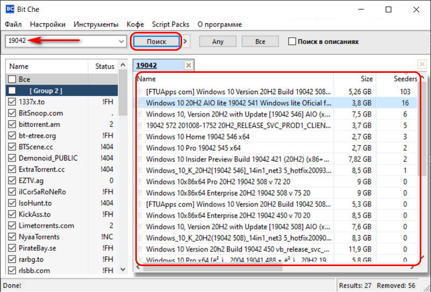
Task: Sort results by Seeders column header
Action: pyautogui.click(x=398, y=79)
